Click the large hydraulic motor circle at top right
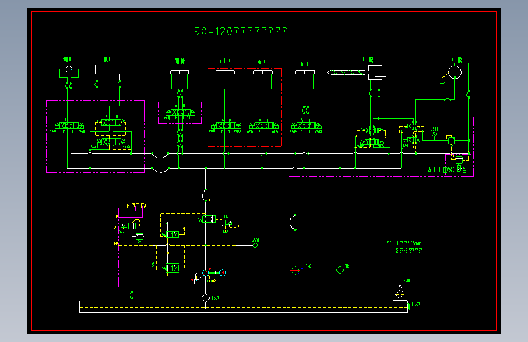Screen dimensions: 528x342 pyautogui.click(x=455, y=72)
